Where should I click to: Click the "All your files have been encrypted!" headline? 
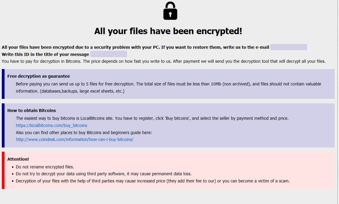coord(168,31)
